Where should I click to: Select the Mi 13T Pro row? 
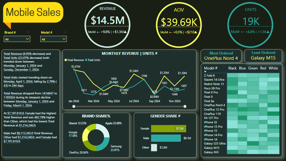click(x=241, y=118)
